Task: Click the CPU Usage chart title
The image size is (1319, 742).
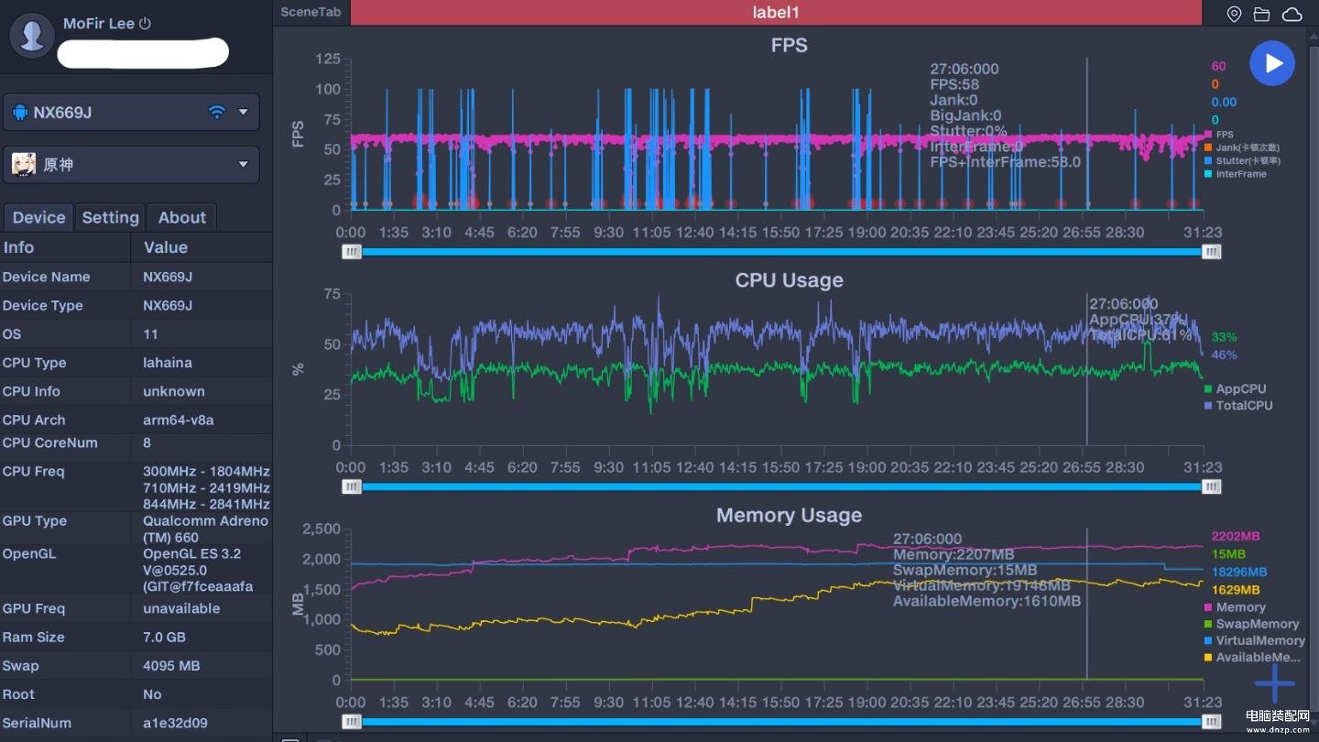Action: pos(789,280)
